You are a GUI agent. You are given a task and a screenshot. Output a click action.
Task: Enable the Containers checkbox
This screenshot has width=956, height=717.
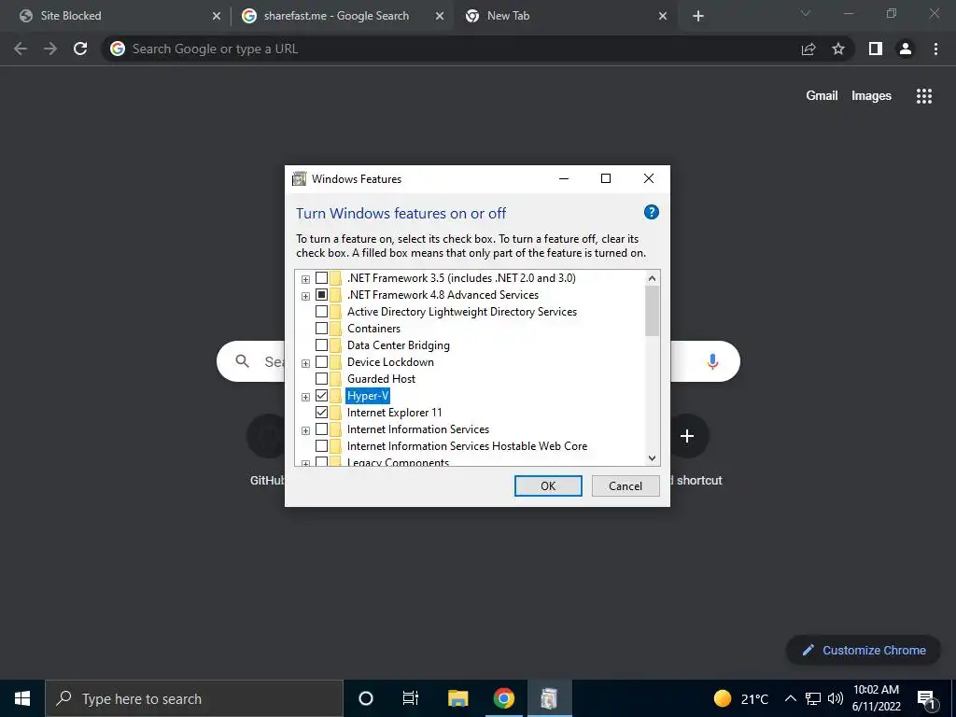(321, 329)
